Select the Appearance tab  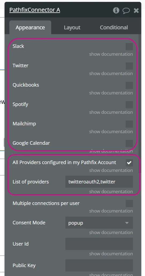pos(30,27)
